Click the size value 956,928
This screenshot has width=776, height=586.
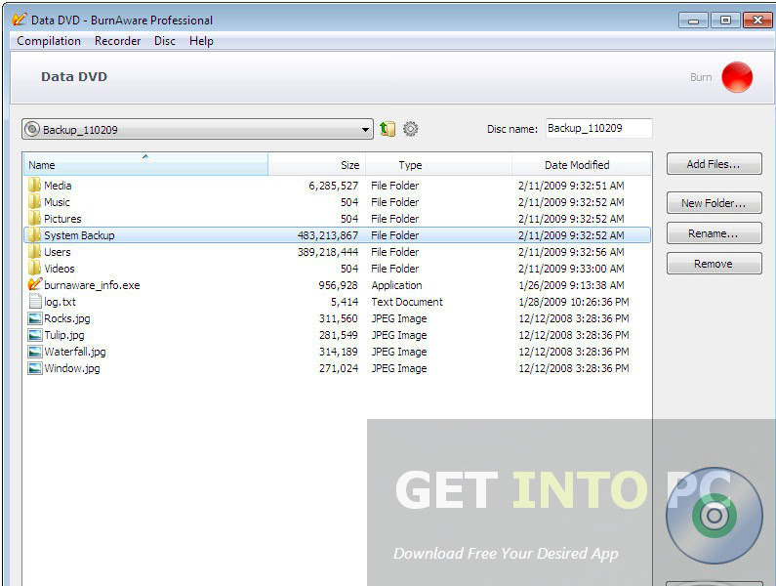click(338, 285)
